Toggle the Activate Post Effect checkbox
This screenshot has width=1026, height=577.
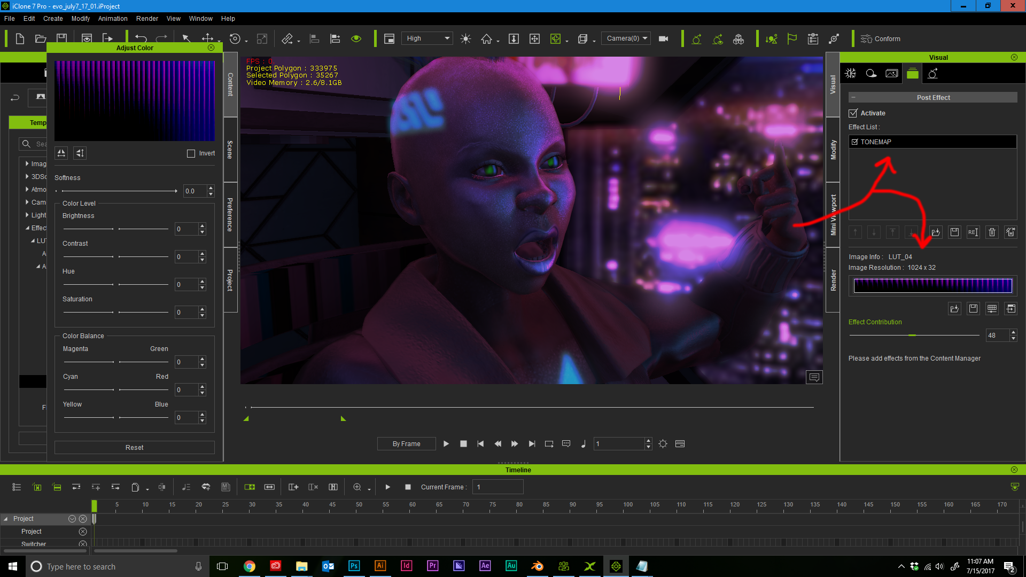pos(853,113)
